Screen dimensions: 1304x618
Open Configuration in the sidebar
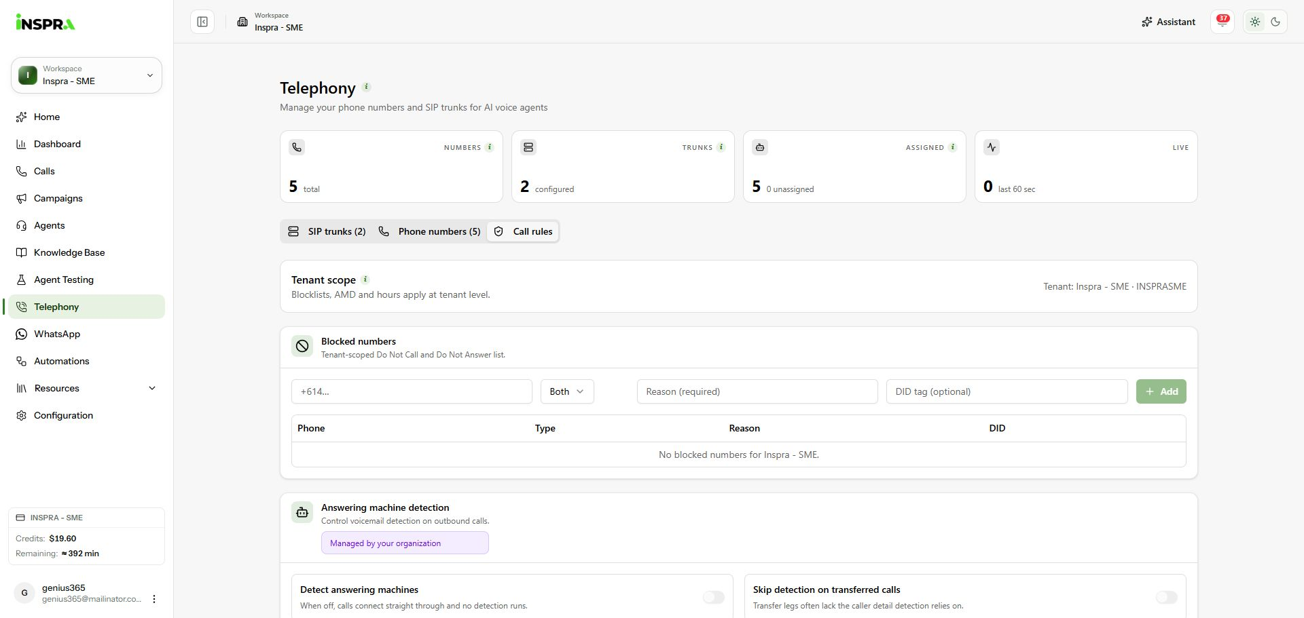coord(86,415)
